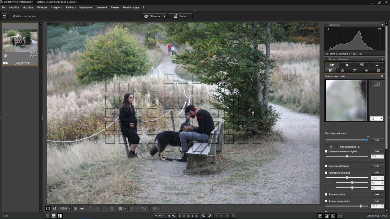
Task: Increase Ottimizzatore value 50,0 with stepper
Action: (x=382, y=155)
